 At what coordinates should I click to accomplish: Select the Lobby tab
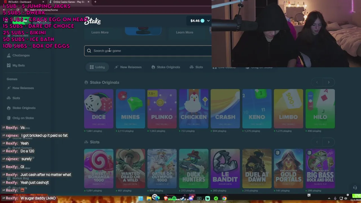click(x=97, y=67)
